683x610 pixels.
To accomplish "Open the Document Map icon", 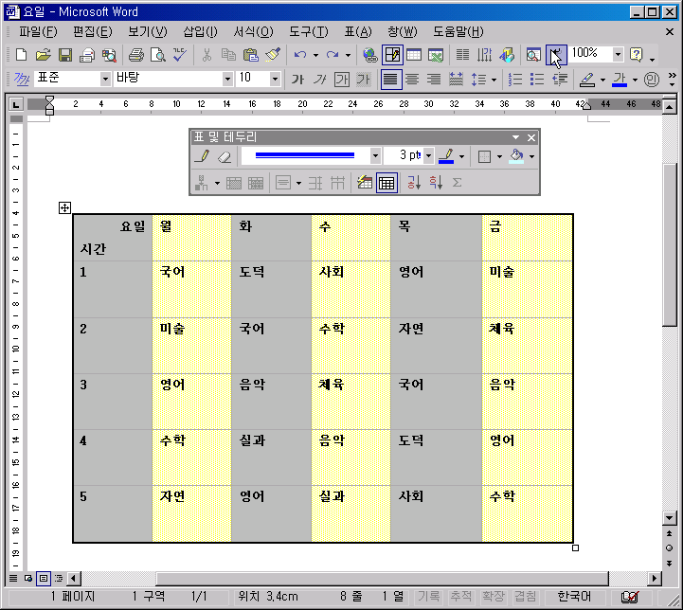I will [533, 55].
